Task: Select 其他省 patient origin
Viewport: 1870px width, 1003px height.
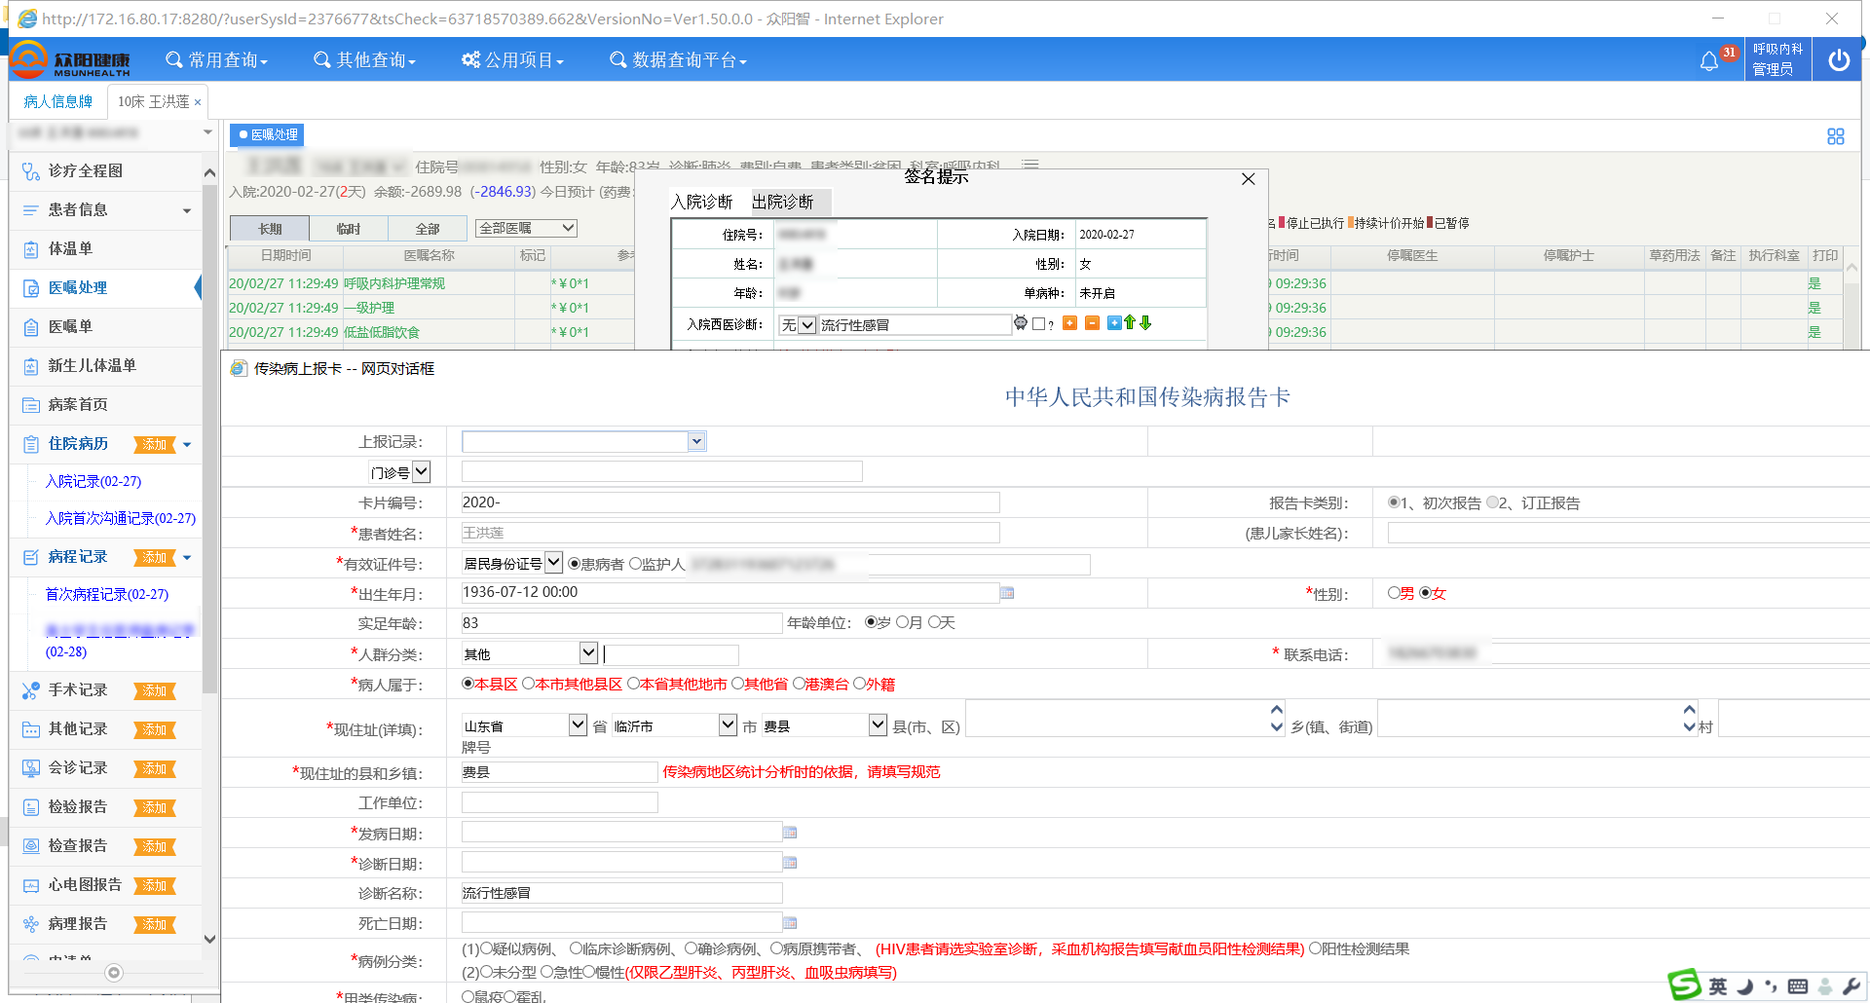Action: pyautogui.click(x=737, y=684)
